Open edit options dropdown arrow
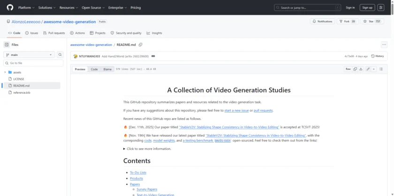 click(374, 69)
